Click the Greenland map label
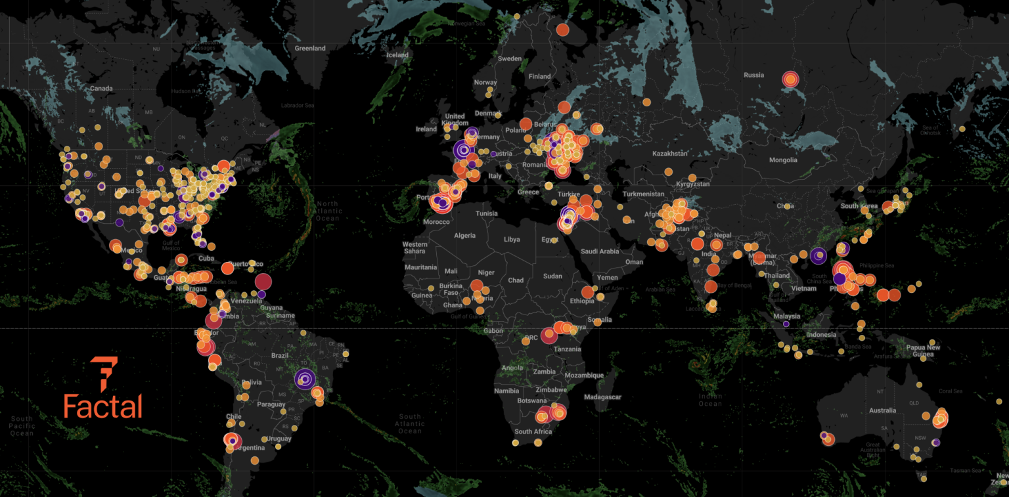The width and height of the screenshot is (1009, 497). click(310, 49)
